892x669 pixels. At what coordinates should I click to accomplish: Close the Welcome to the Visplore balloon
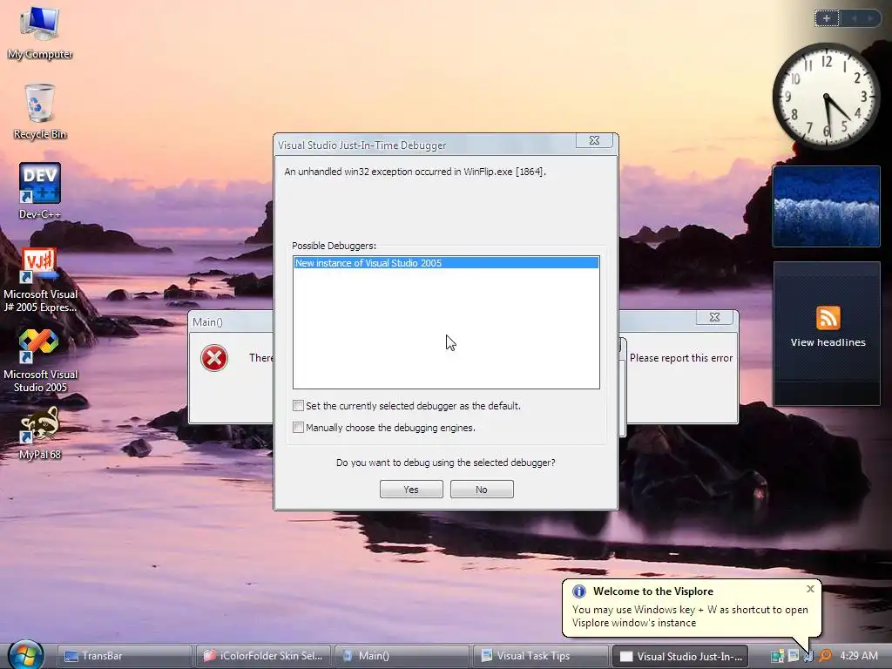pyautogui.click(x=811, y=589)
